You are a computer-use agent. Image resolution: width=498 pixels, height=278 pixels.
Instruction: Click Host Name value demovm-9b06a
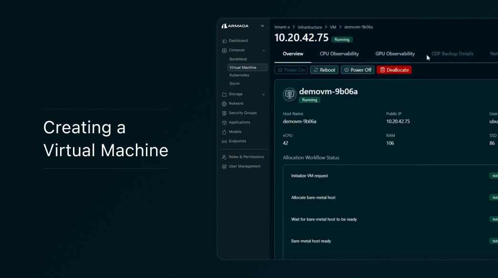[x=300, y=121]
